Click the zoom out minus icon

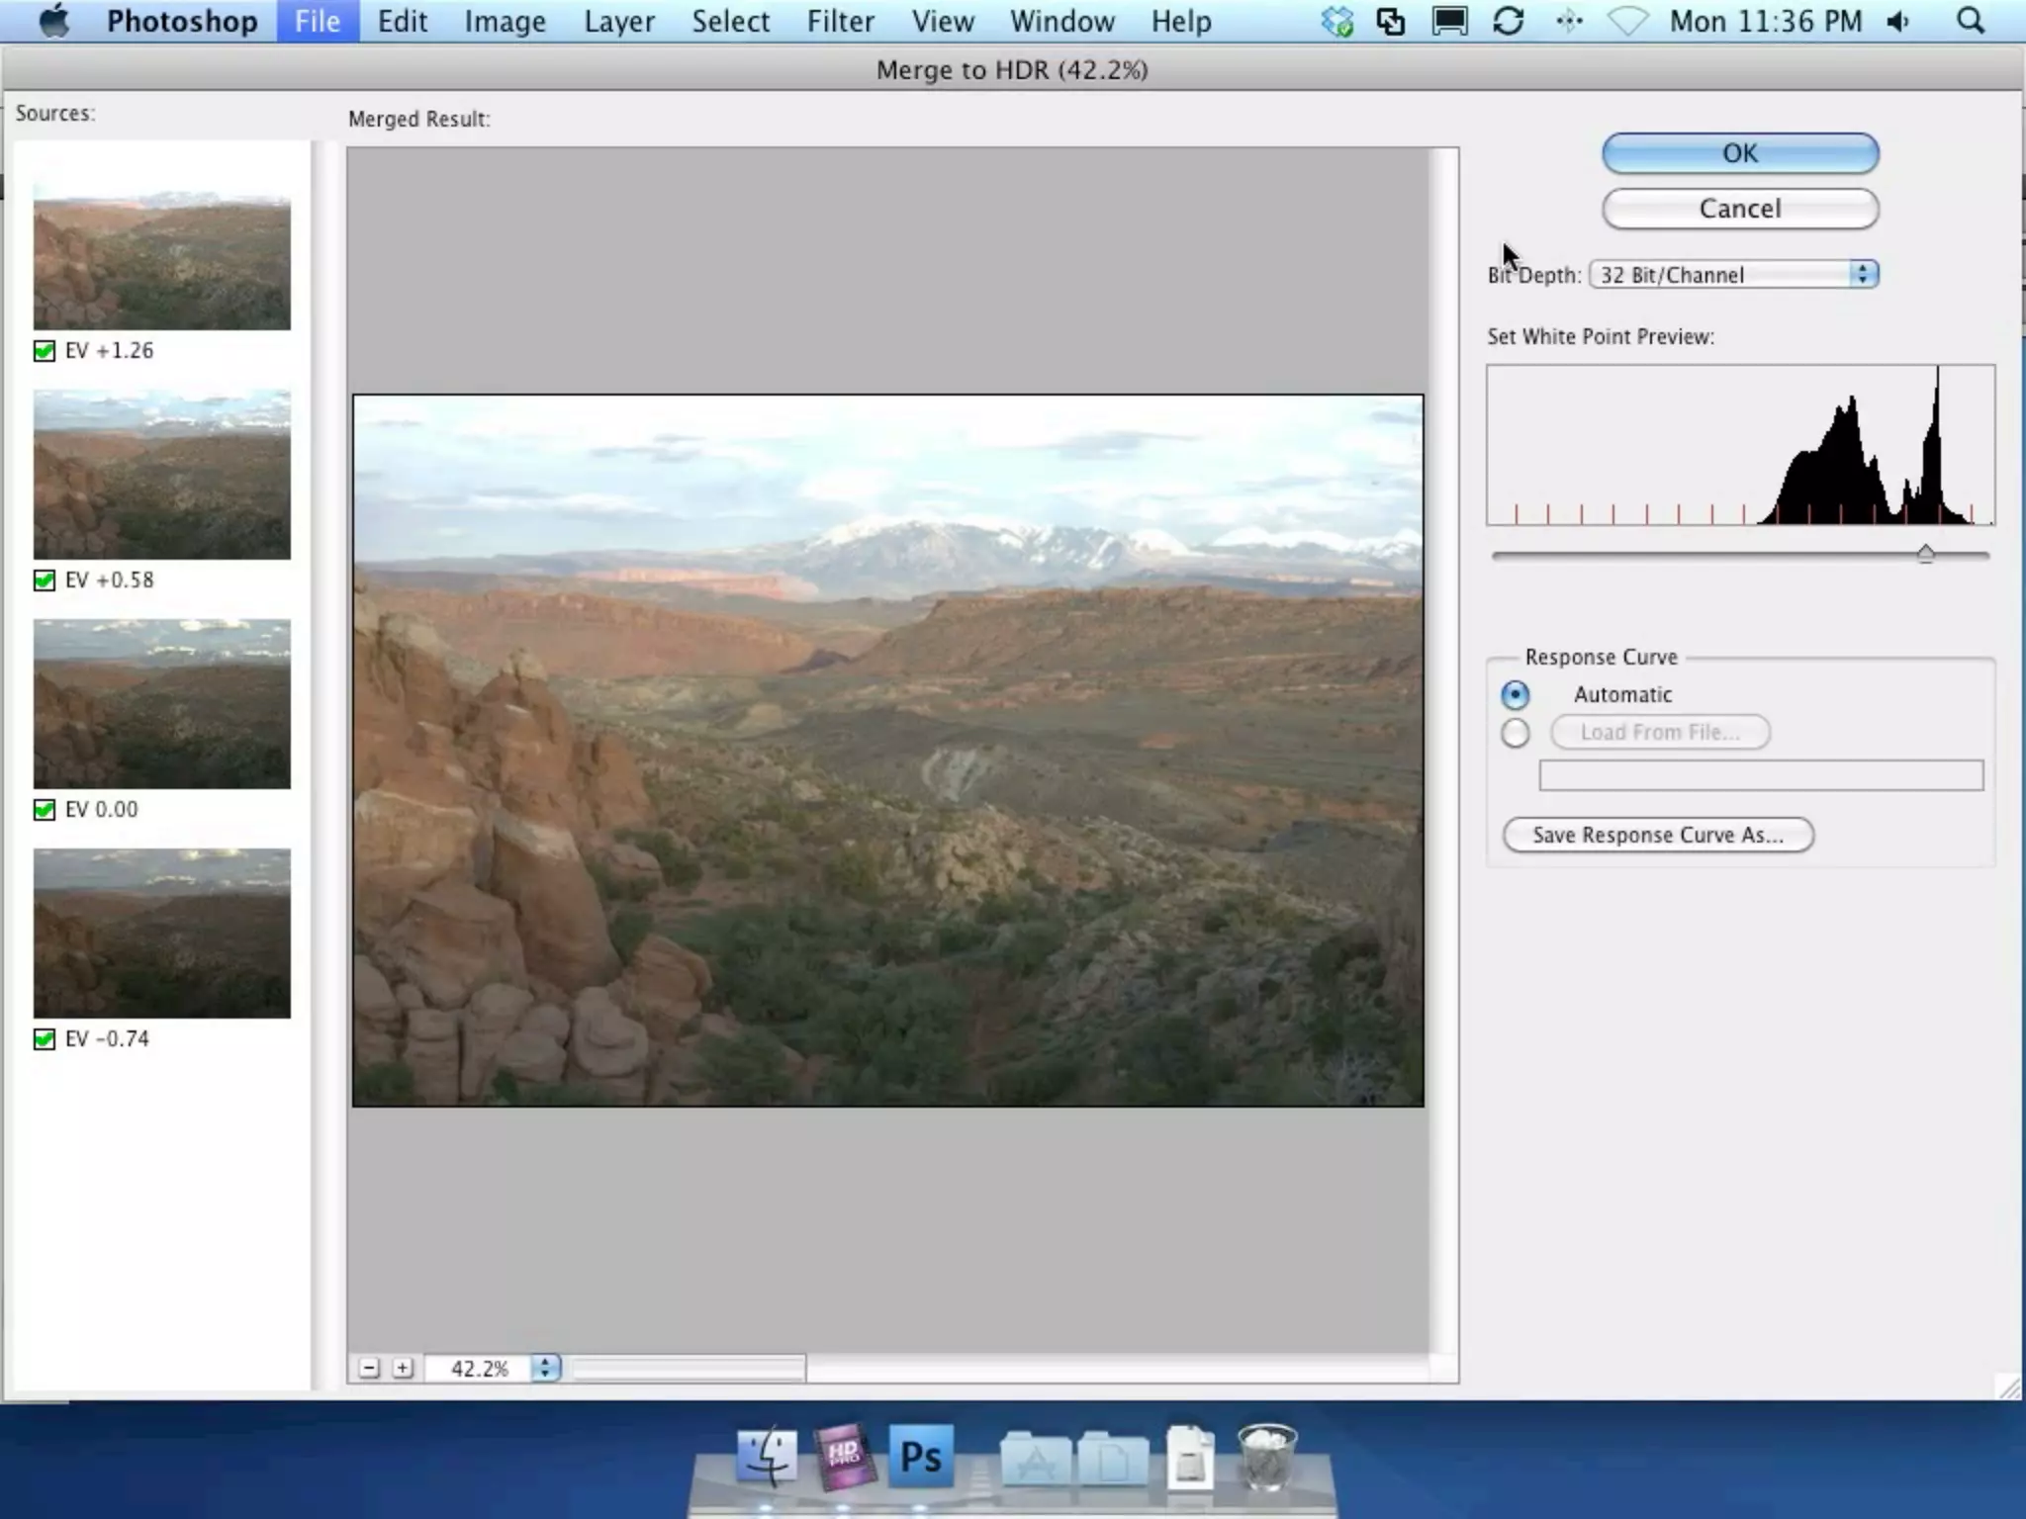point(369,1368)
